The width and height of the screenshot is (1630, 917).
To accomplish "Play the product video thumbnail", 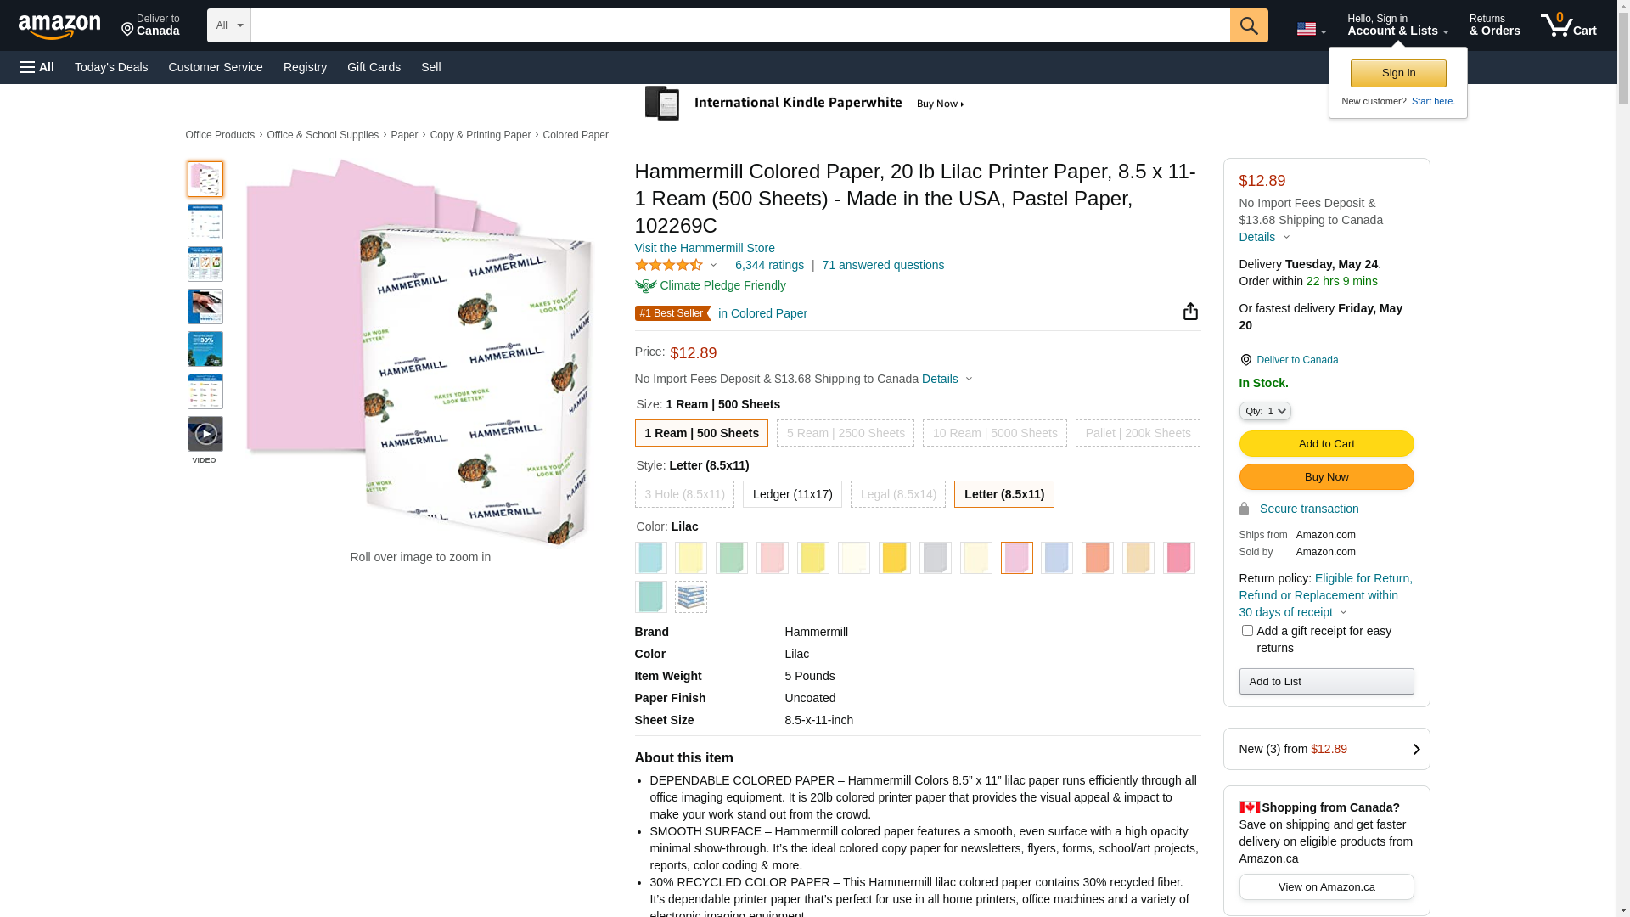I will 205,434.
